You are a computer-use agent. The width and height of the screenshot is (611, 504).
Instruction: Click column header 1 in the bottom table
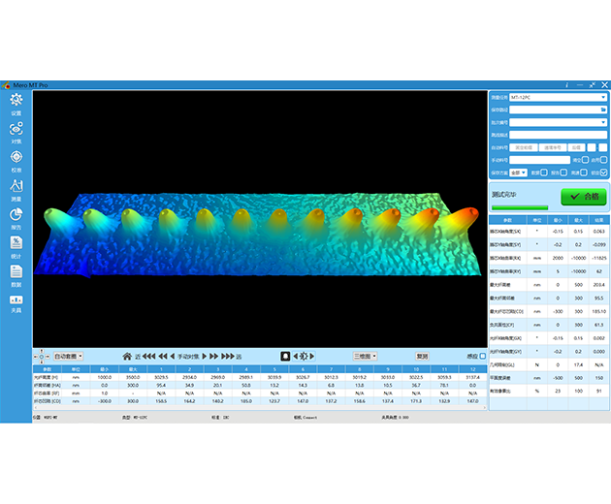point(161,369)
